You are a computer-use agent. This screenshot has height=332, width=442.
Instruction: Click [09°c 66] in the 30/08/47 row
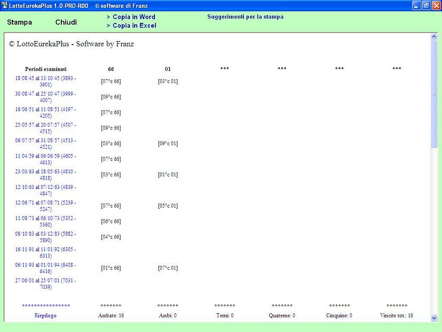[111, 97]
